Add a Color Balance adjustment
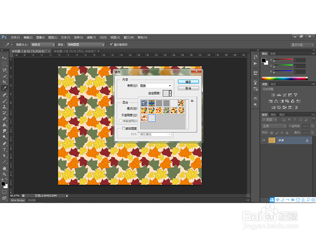 coord(276,101)
